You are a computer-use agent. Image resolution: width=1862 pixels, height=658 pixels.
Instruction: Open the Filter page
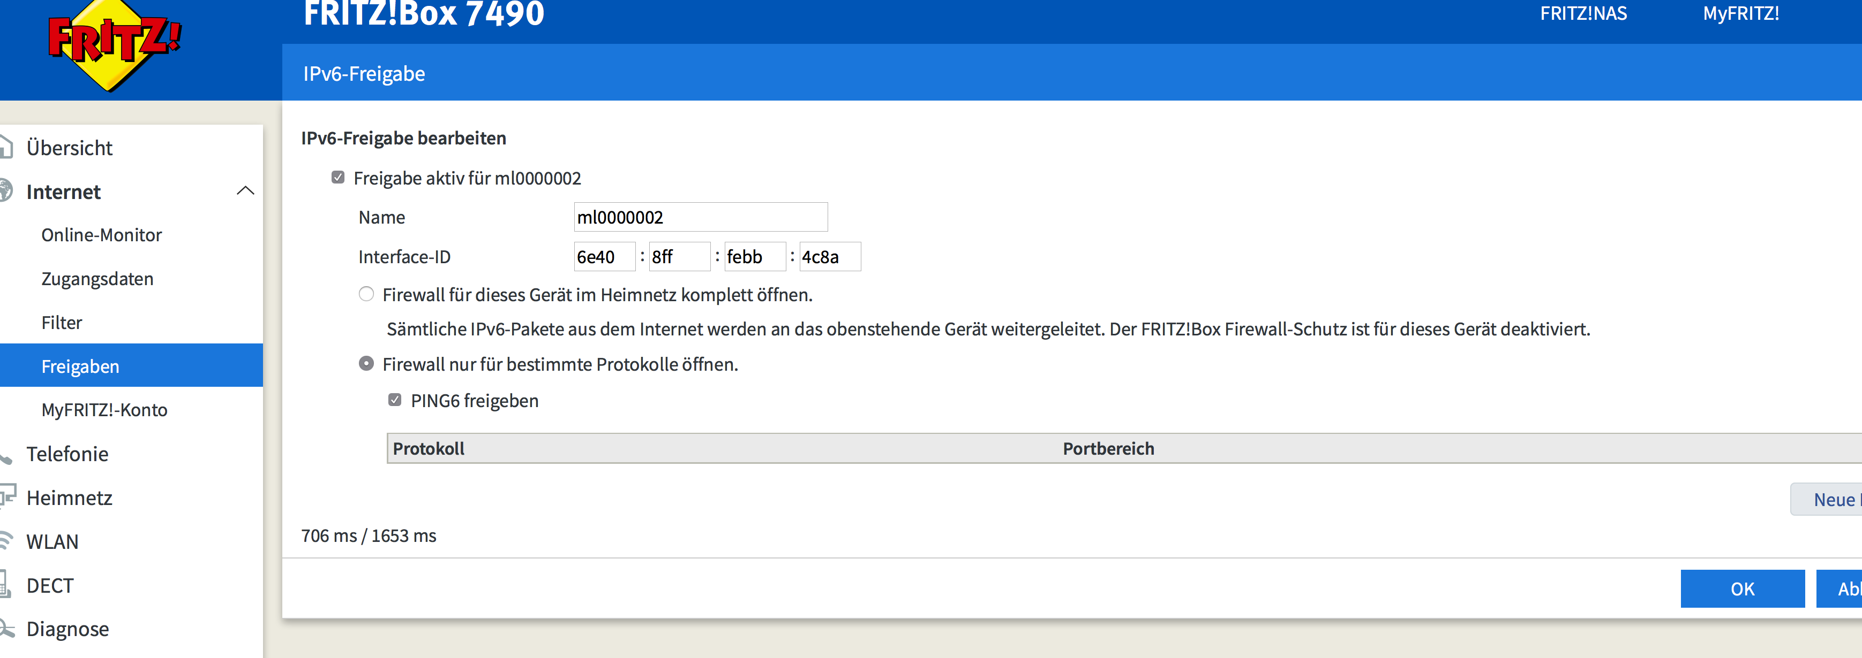pyautogui.click(x=62, y=323)
